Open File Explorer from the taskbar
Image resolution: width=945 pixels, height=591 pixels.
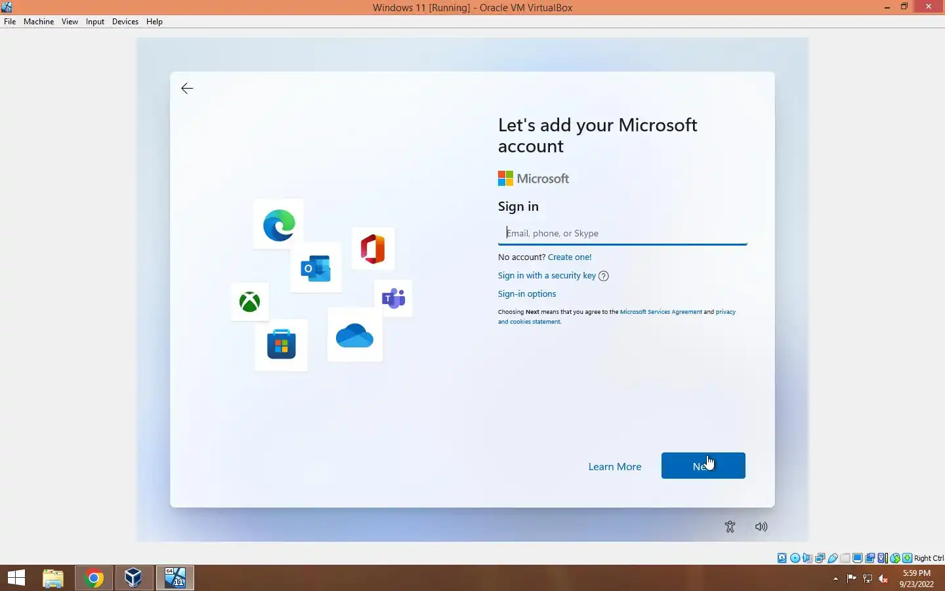pyautogui.click(x=53, y=578)
